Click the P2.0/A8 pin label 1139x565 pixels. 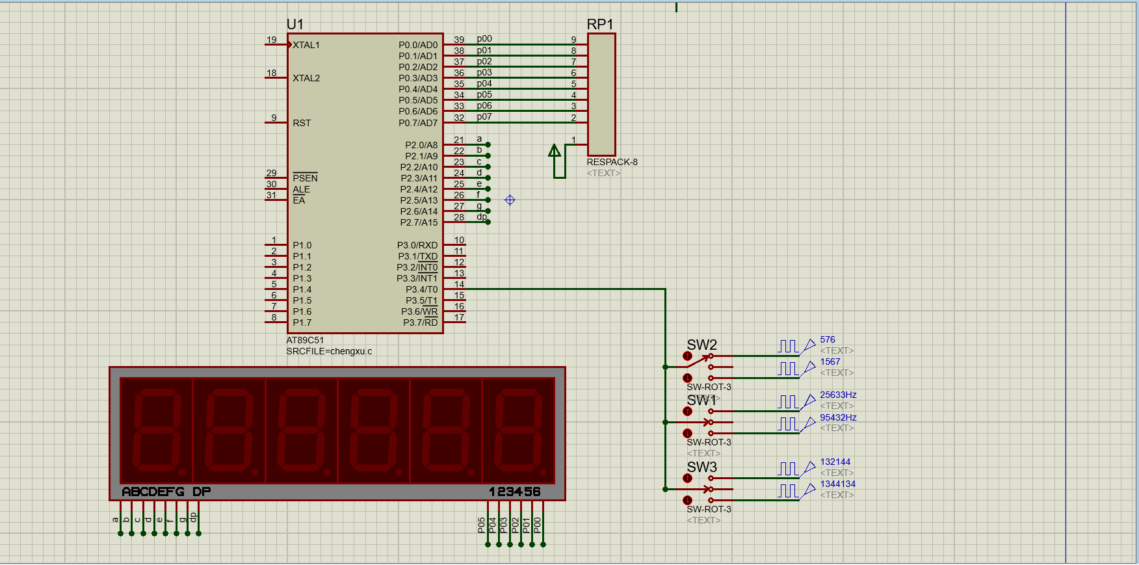point(421,145)
